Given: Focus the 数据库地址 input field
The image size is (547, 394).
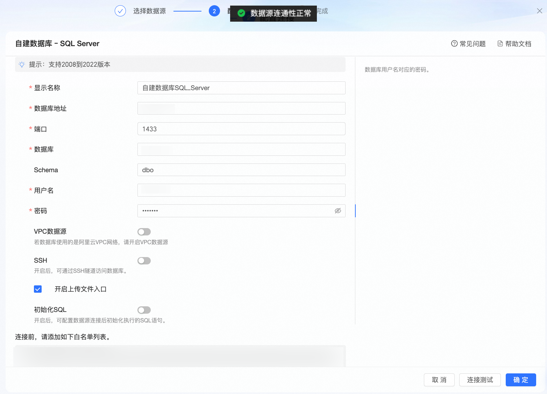Looking at the screenshot, I should (x=241, y=108).
